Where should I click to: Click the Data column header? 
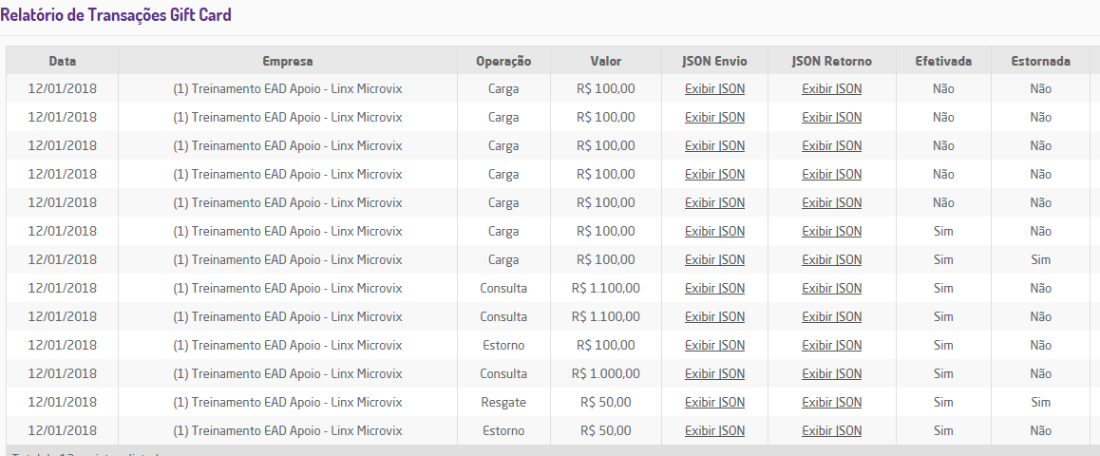click(x=63, y=61)
